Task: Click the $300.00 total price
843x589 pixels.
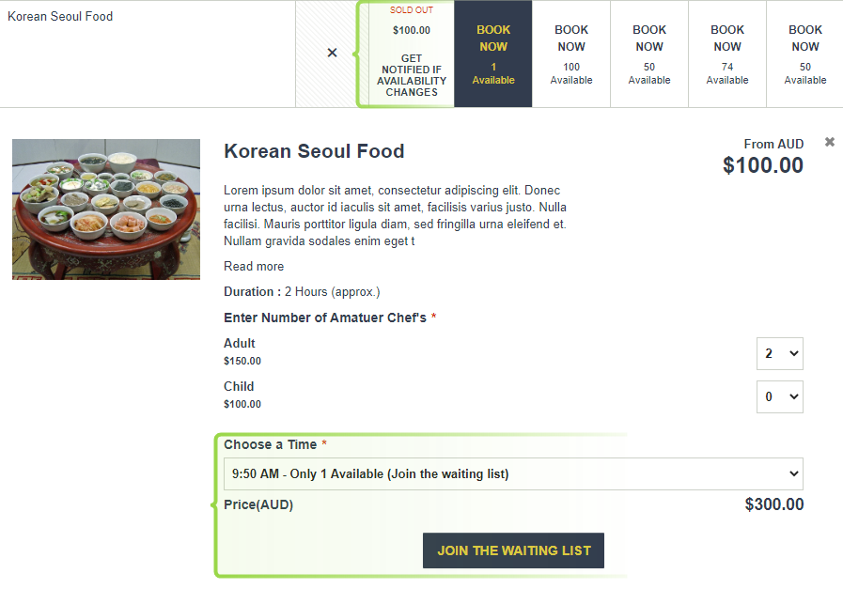Action: [774, 504]
